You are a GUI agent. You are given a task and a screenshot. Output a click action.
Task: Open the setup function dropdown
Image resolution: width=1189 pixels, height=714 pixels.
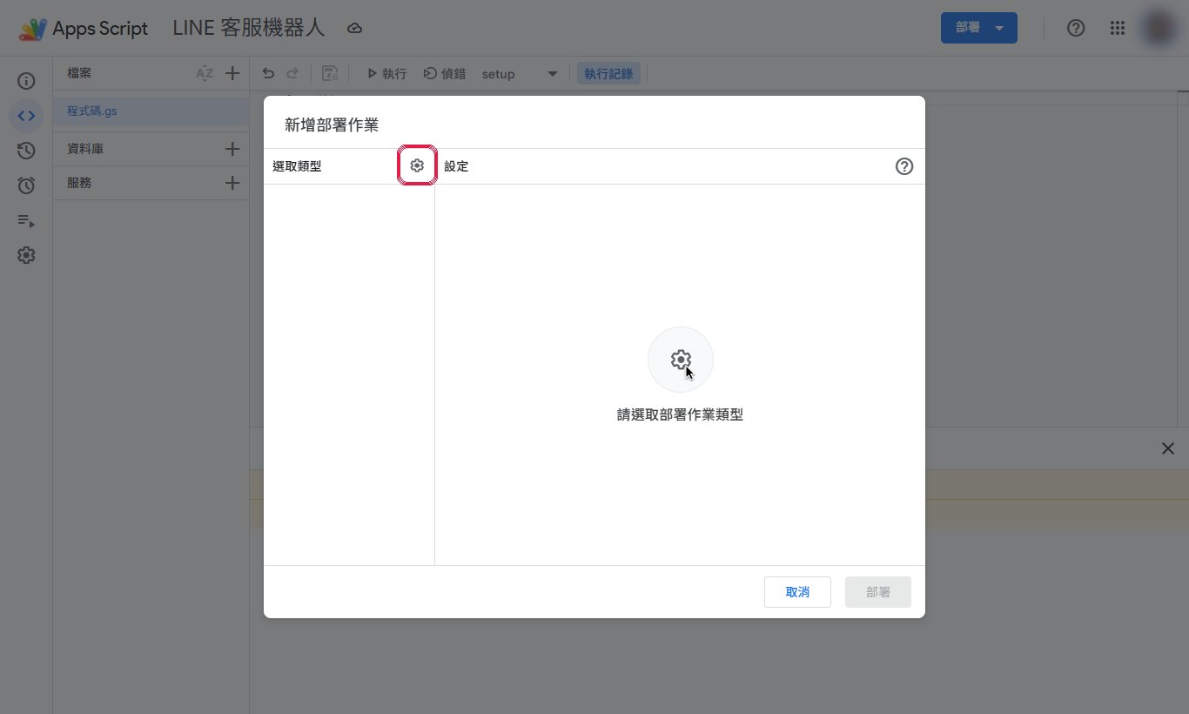[x=520, y=74]
